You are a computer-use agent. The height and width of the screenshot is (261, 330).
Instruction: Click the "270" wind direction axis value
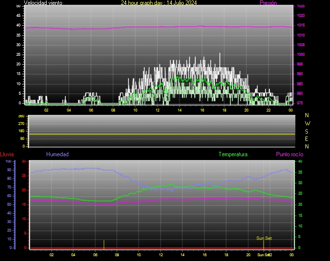[21, 124]
